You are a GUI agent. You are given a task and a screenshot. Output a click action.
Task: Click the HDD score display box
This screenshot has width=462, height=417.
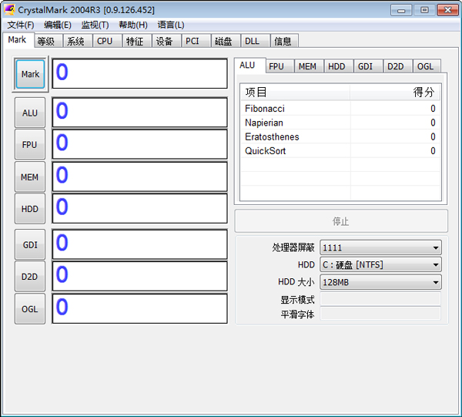(x=139, y=208)
